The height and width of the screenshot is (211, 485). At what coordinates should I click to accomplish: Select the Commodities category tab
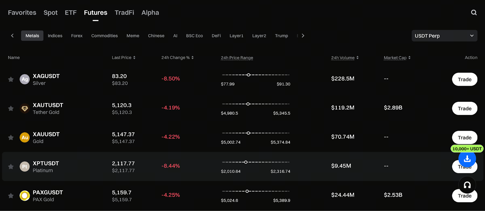pos(104,36)
